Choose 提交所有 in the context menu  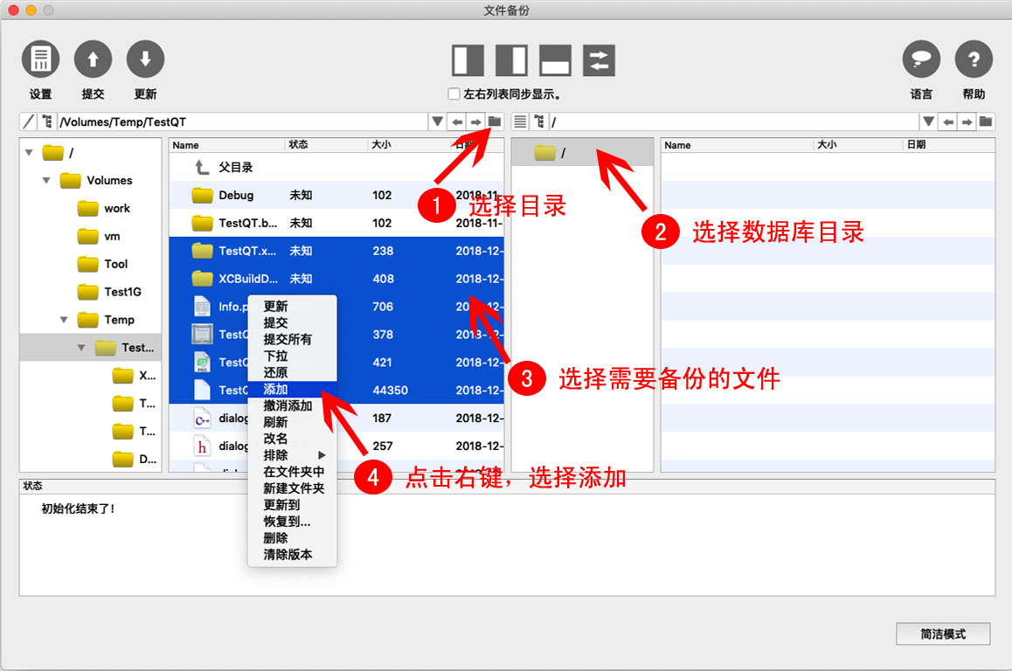click(293, 339)
